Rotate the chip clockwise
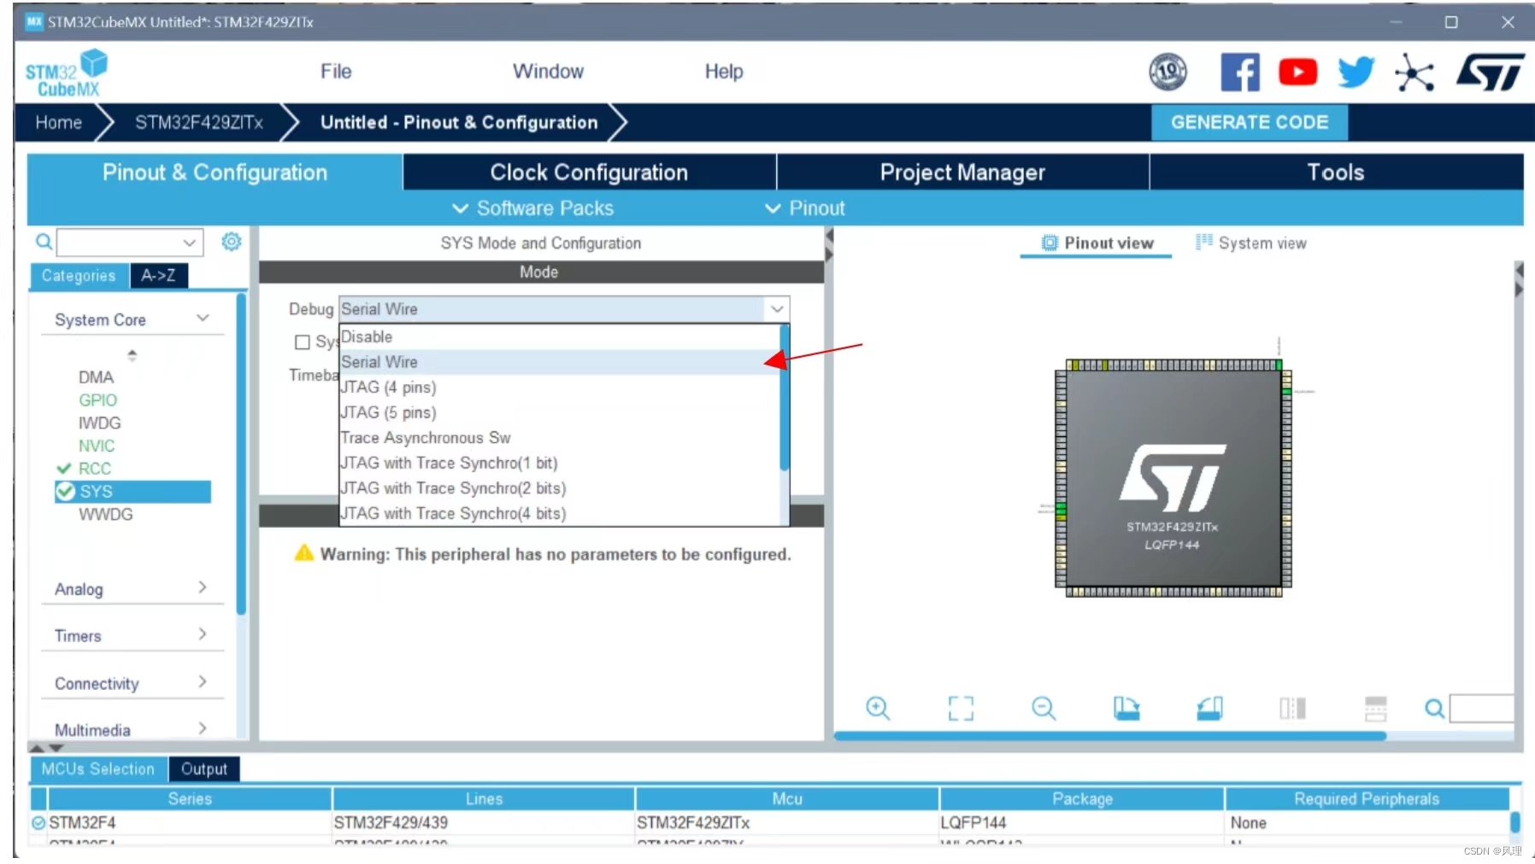Image resolution: width=1535 pixels, height=864 pixels. tap(1126, 709)
